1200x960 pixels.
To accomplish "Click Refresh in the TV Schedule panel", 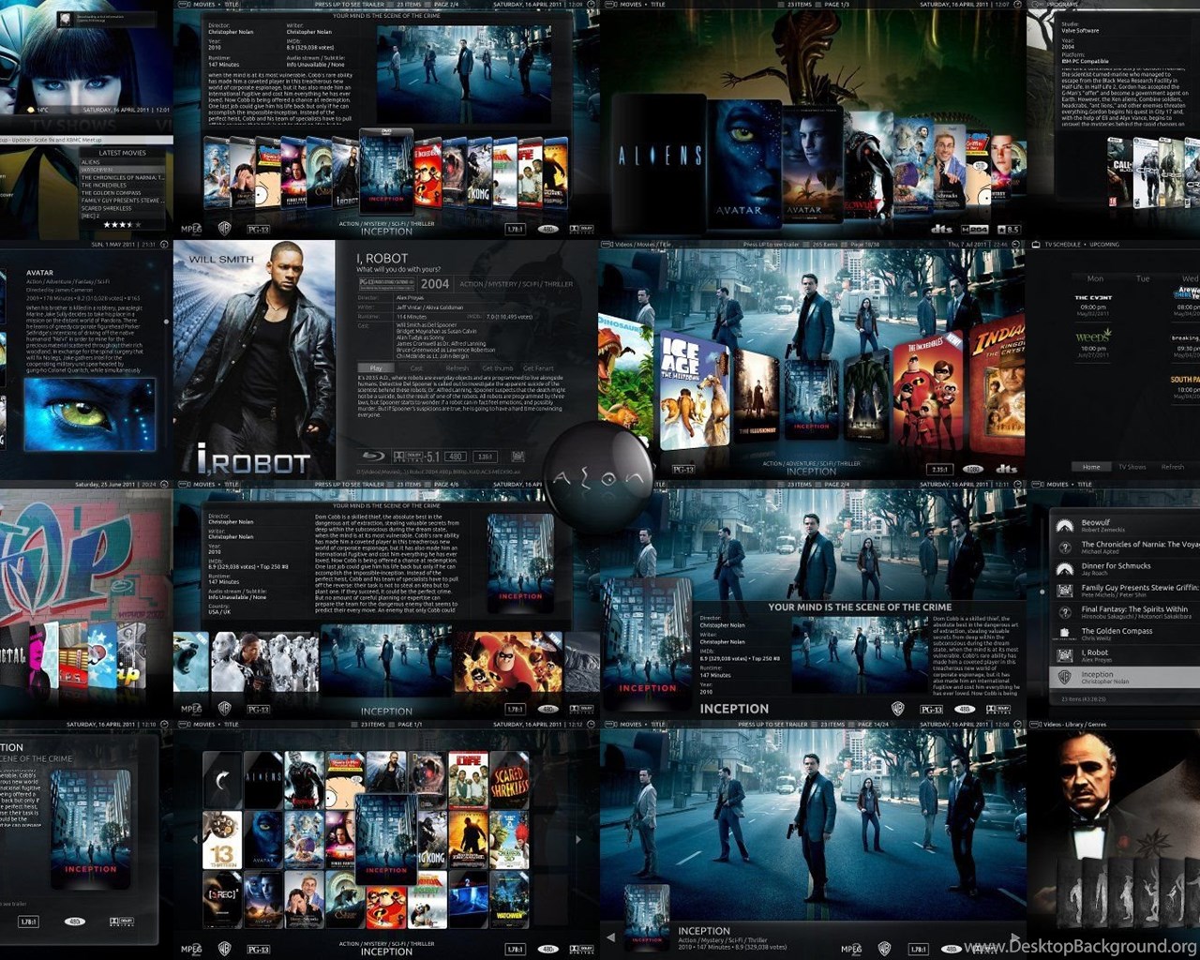I will (1172, 467).
